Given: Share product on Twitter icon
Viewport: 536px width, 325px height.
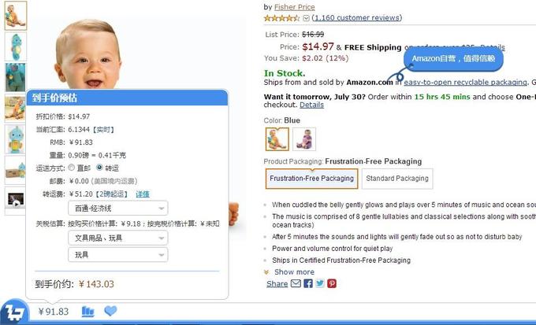Looking at the screenshot, I should [x=320, y=283].
